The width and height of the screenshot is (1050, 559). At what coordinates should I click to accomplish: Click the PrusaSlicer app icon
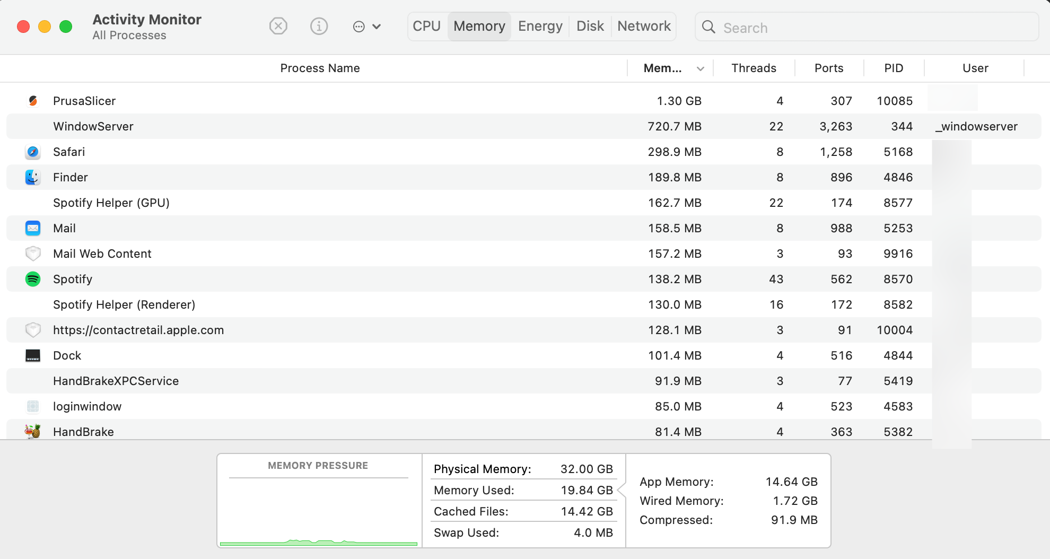[x=33, y=101]
